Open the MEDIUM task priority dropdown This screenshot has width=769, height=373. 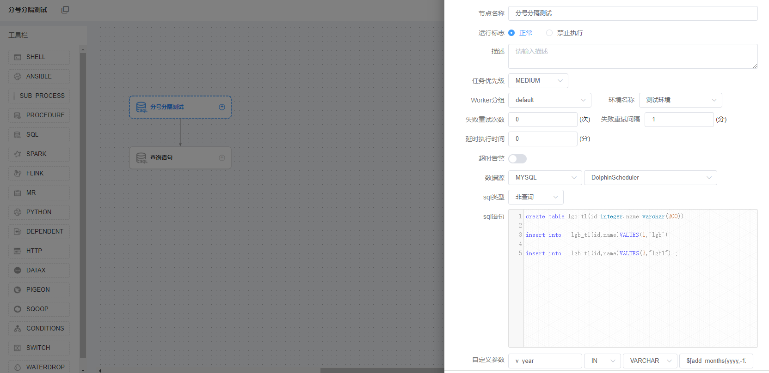click(x=538, y=81)
